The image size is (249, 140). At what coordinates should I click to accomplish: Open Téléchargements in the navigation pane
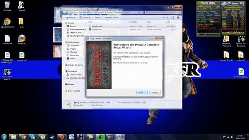coord(77,36)
